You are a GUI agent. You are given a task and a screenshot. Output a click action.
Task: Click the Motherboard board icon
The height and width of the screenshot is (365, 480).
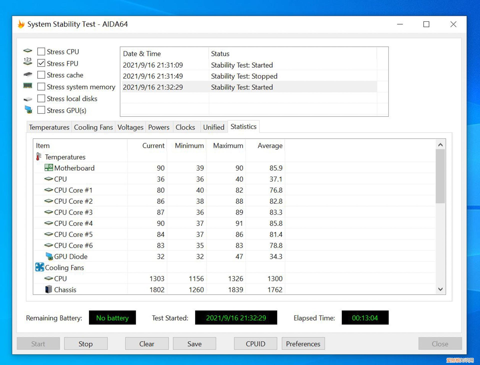coord(48,168)
